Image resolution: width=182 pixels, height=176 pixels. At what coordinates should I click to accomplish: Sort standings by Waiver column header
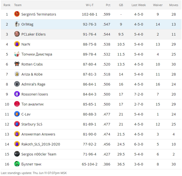click(158, 5)
